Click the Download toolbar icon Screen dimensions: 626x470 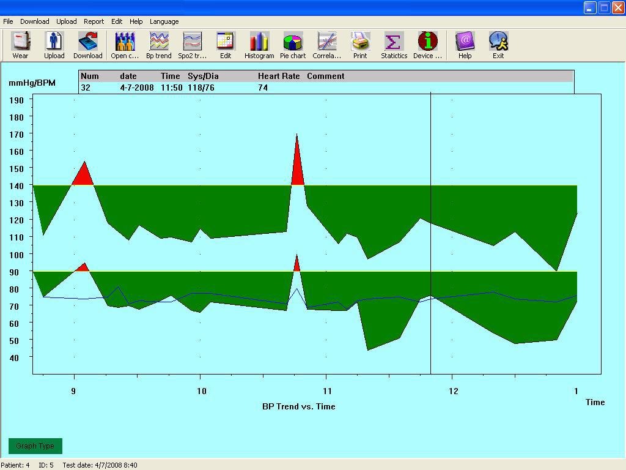tap(87, 45)
